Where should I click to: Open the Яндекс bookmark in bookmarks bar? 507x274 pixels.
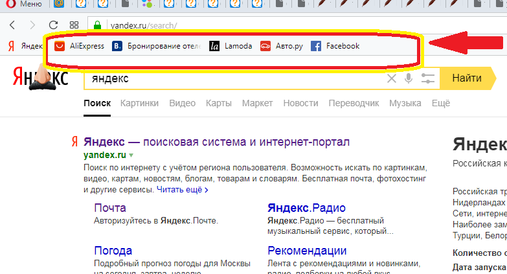pos(25,46)
